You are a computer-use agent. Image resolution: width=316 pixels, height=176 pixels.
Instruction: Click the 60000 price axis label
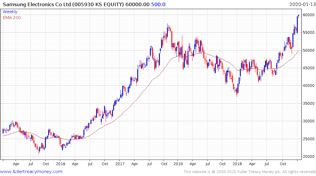tap(308, 15)
